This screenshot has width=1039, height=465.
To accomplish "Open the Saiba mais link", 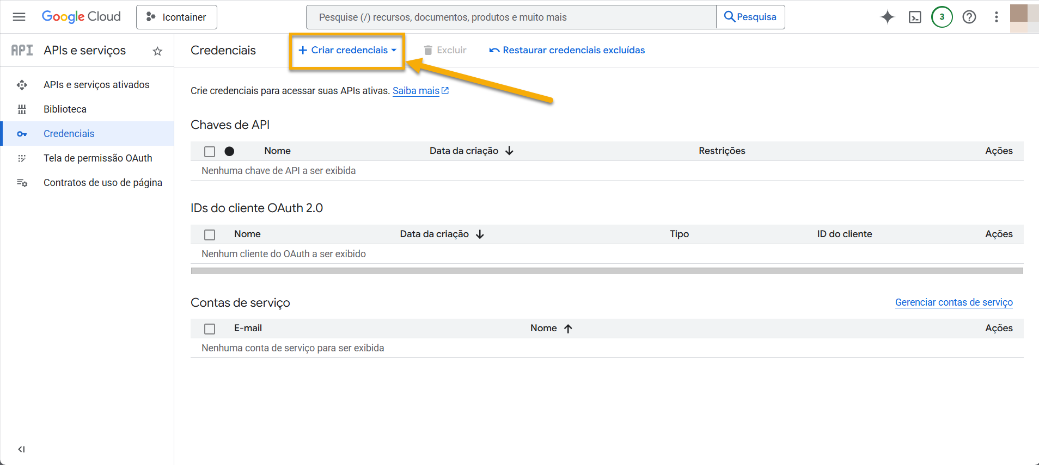I will [416, 91].
